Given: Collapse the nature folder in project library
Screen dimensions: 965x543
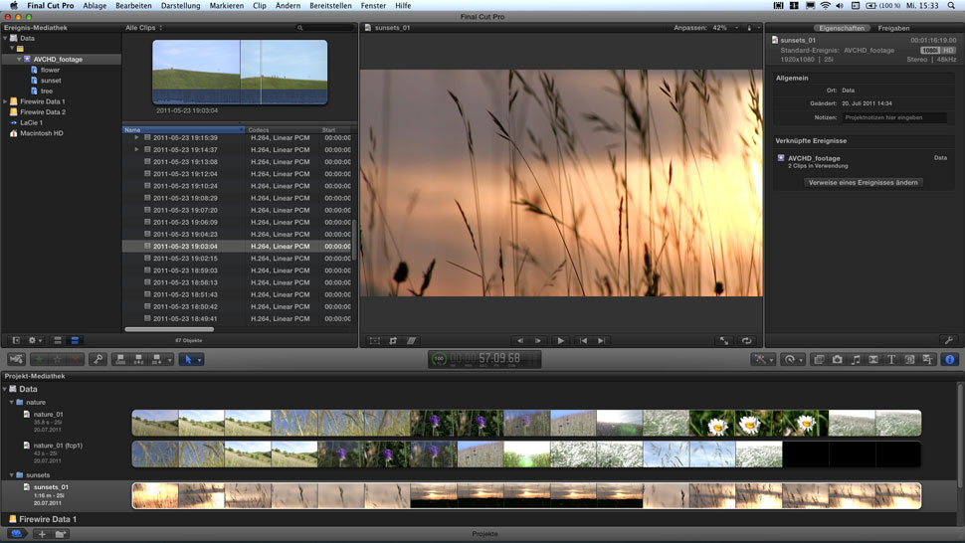Looking at the screenshot, I should click(x=11, y=403).
